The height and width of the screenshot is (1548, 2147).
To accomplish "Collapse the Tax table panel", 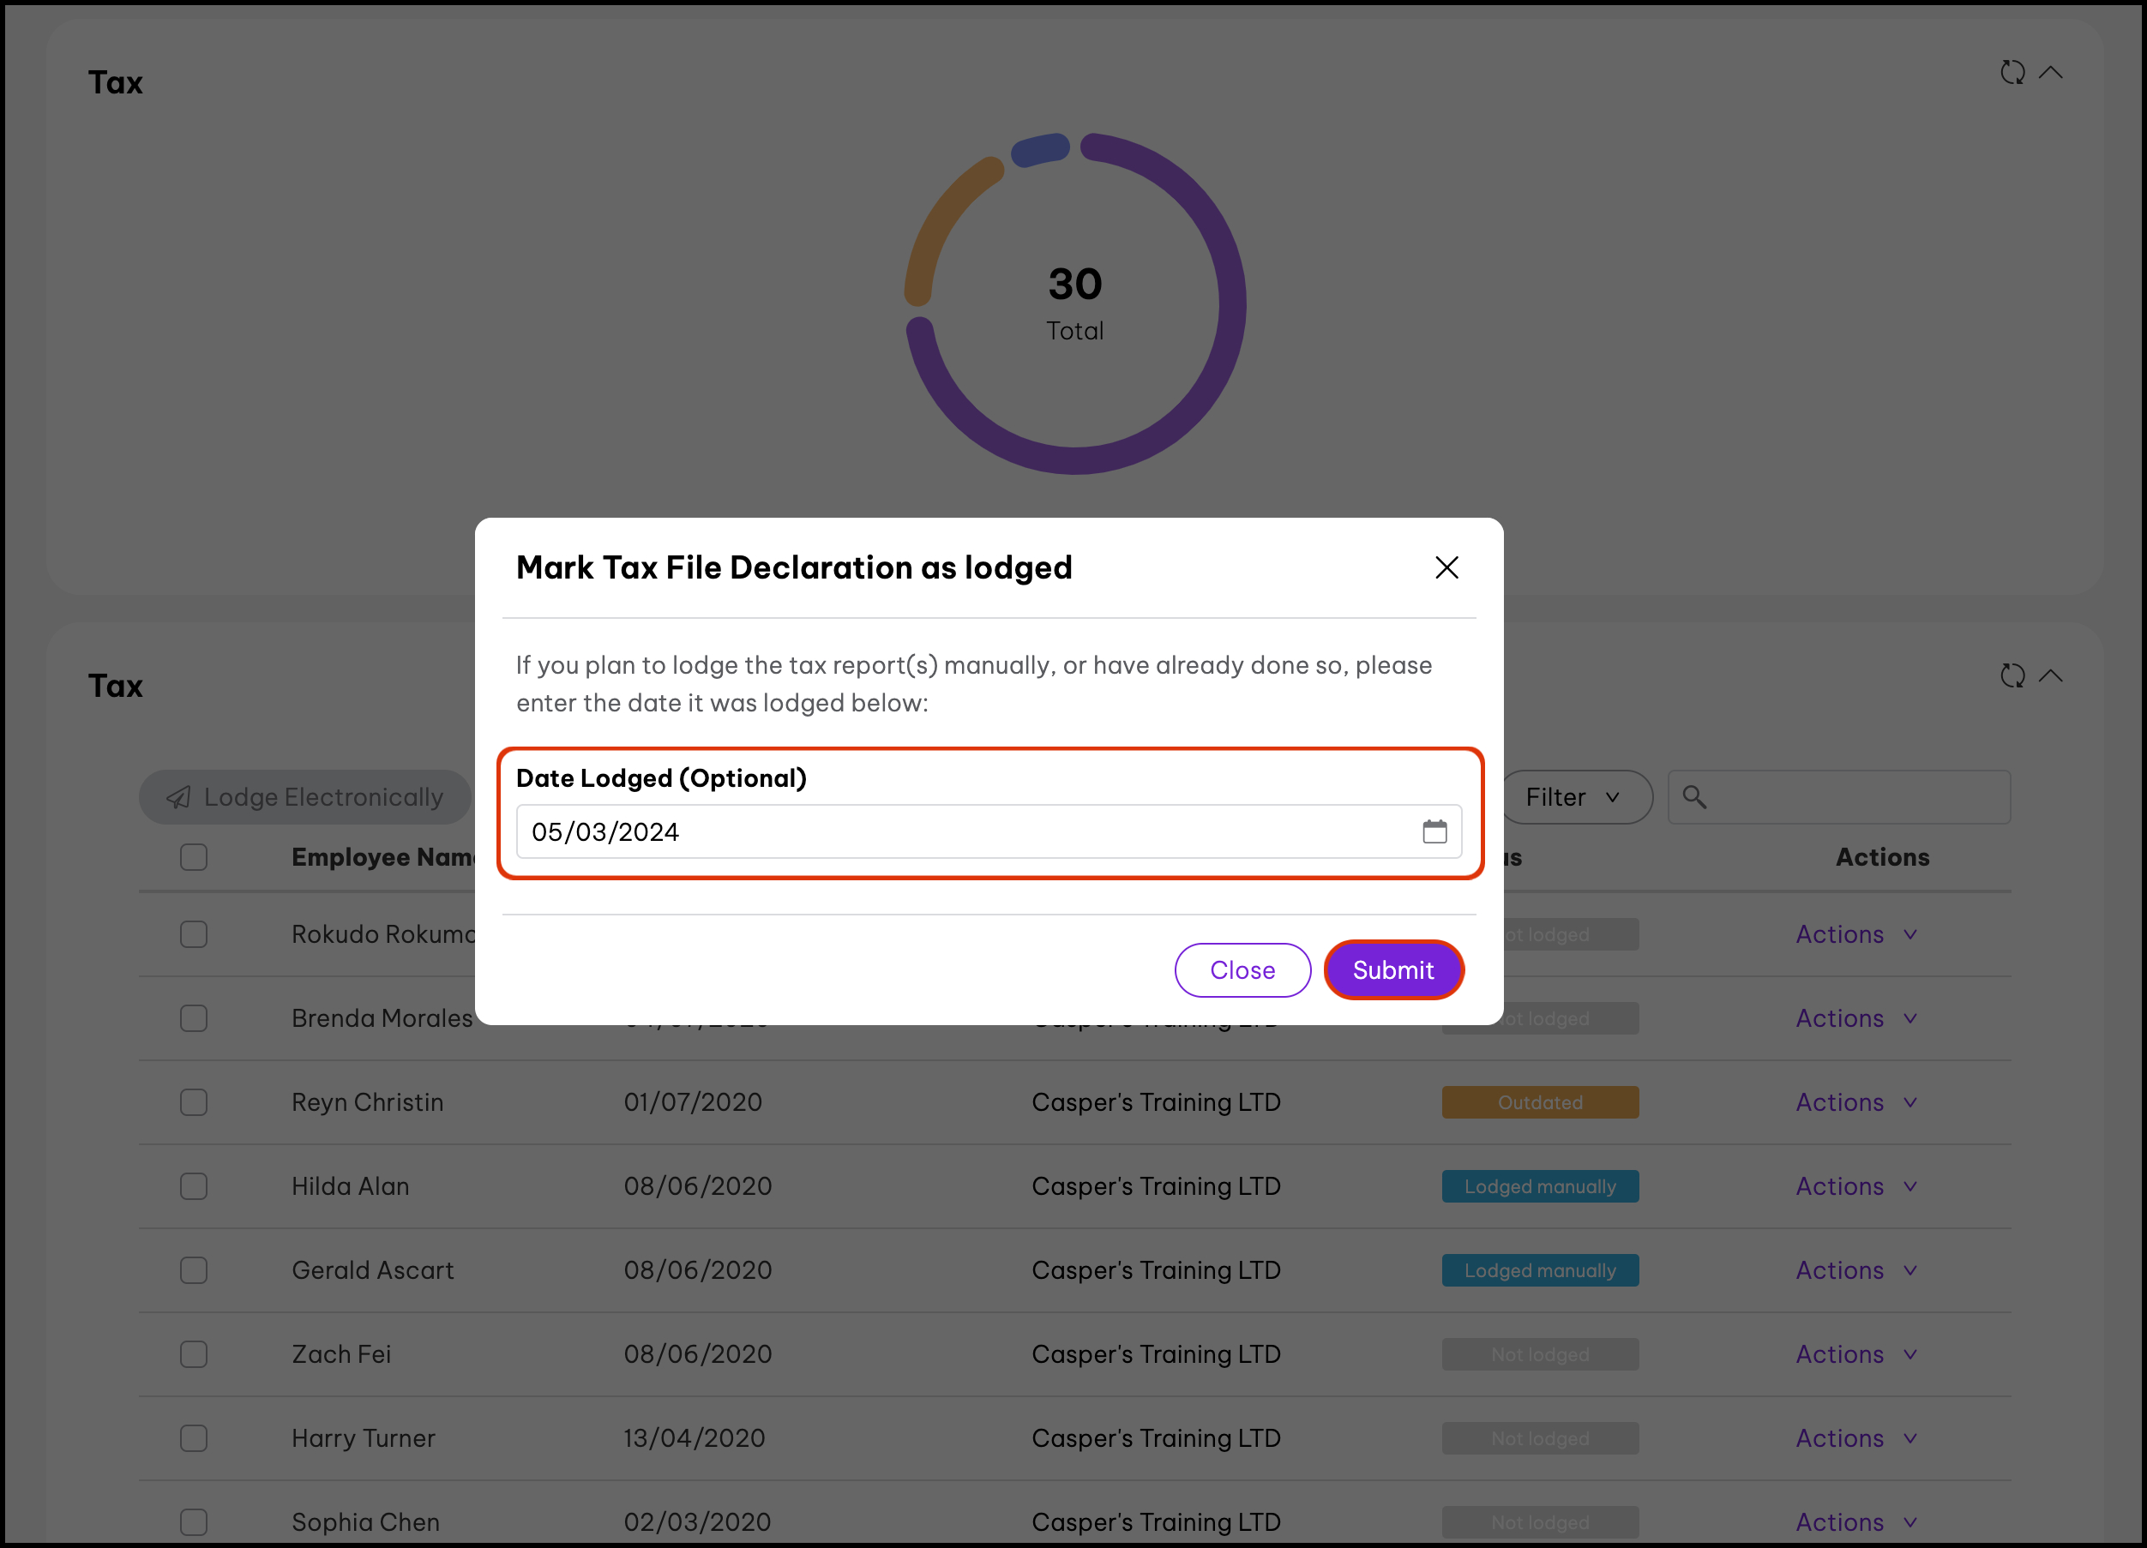I will pyautogui.click(x=2050, y=675).
